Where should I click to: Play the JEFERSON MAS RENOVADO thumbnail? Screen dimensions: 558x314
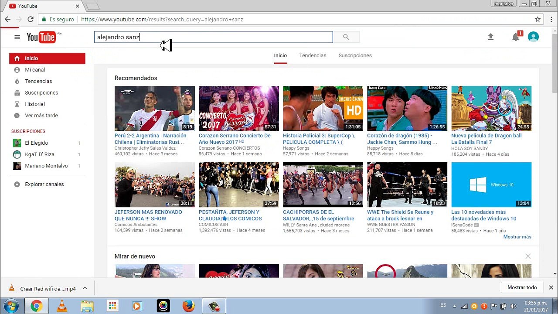tap(155, 184)
